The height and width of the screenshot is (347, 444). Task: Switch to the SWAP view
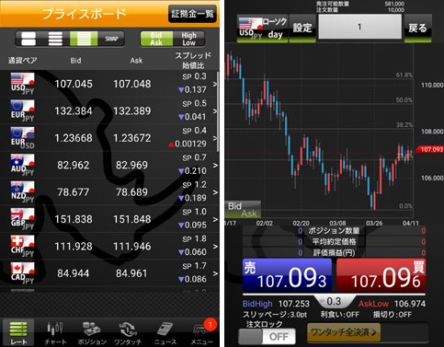coord(111,39)
